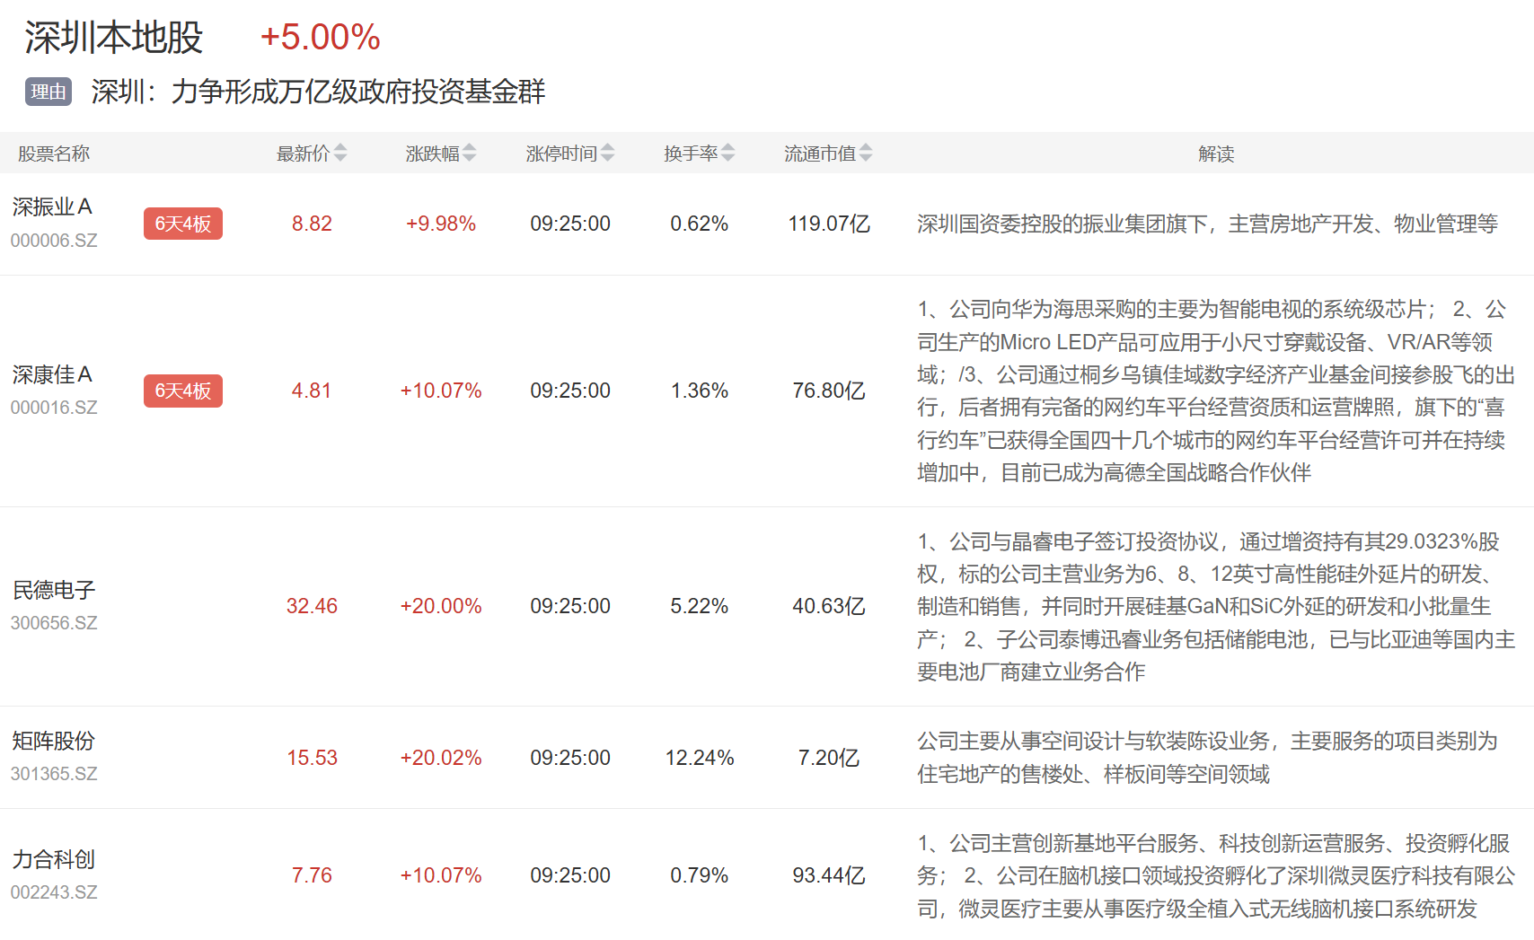Select the 民德电子 stock name

point(54,590)
